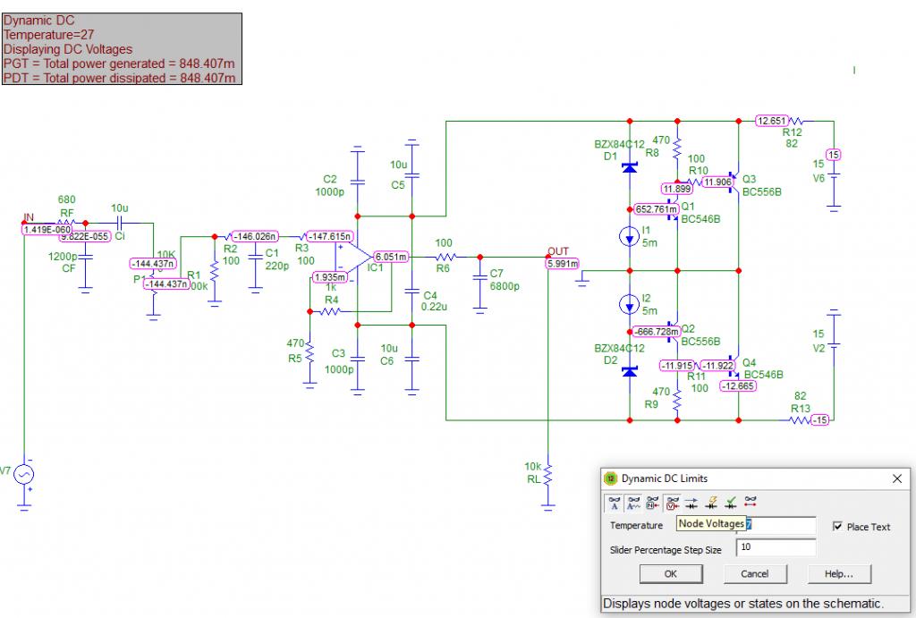Image resolution: width=916 pixels, height=618 pixels.
Task: Select the Q3 BC556B transistor
Action: (734, 178)
